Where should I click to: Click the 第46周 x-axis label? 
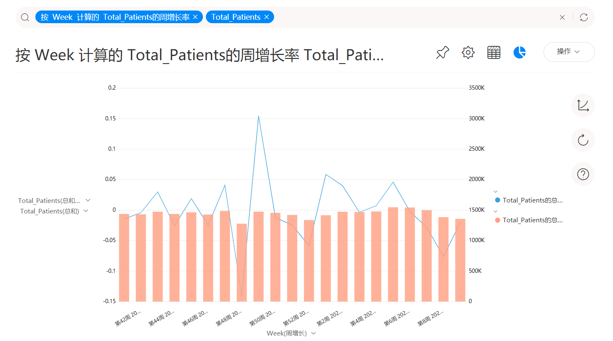pyautogui.click(x=195, y=319)
